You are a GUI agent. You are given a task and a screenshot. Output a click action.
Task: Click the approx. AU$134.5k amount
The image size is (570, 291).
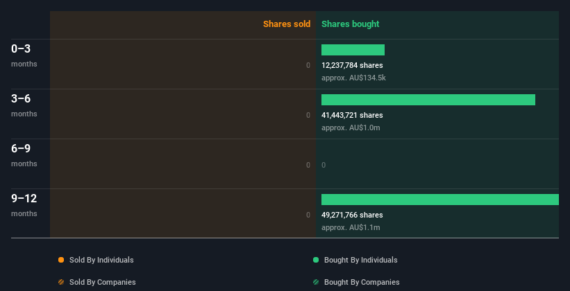point(353,78)
